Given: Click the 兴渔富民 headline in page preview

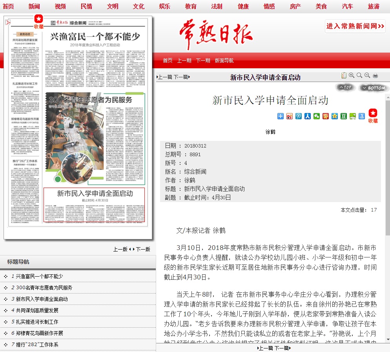Looking at the screenshot, I should pos(95,36).
